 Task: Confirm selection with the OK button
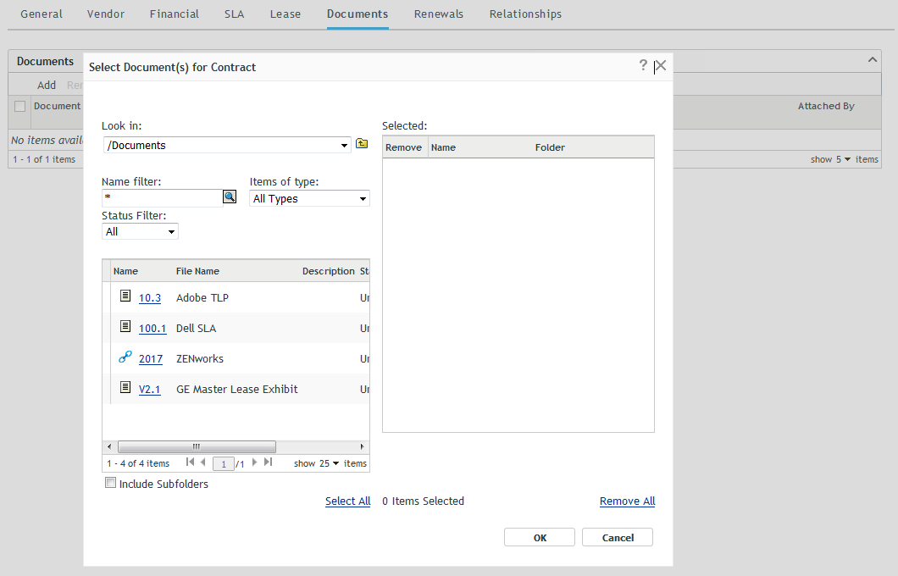coord(539,536)
